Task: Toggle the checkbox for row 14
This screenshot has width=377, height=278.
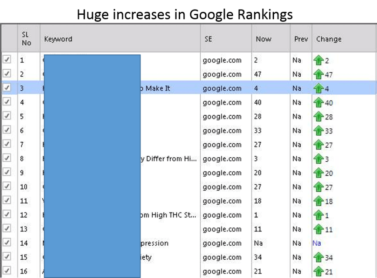Action: tap(7, 242)
